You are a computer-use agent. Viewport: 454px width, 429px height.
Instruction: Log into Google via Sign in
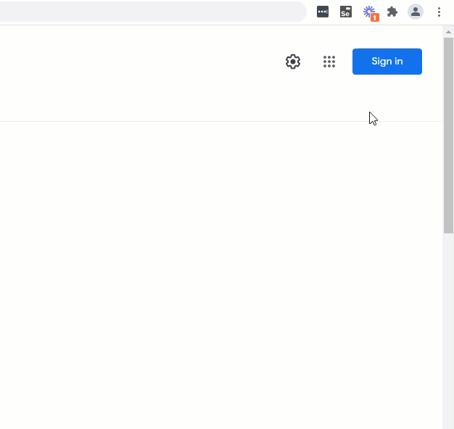click(387, 62)
